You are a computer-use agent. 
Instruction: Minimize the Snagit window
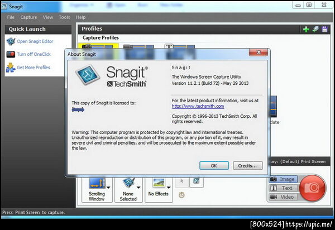coord(298,5)
